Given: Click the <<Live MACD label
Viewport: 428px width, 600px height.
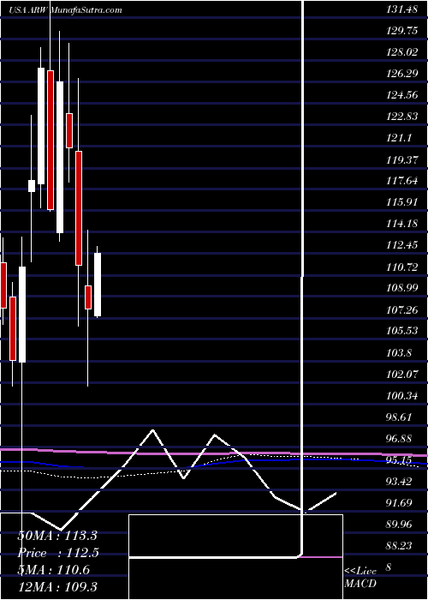Looking at the screenshot, I should click(x=360, y=578).
